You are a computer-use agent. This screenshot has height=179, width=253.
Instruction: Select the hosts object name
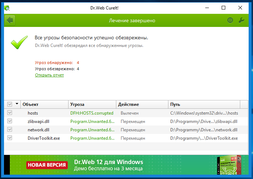click(33, 113)
